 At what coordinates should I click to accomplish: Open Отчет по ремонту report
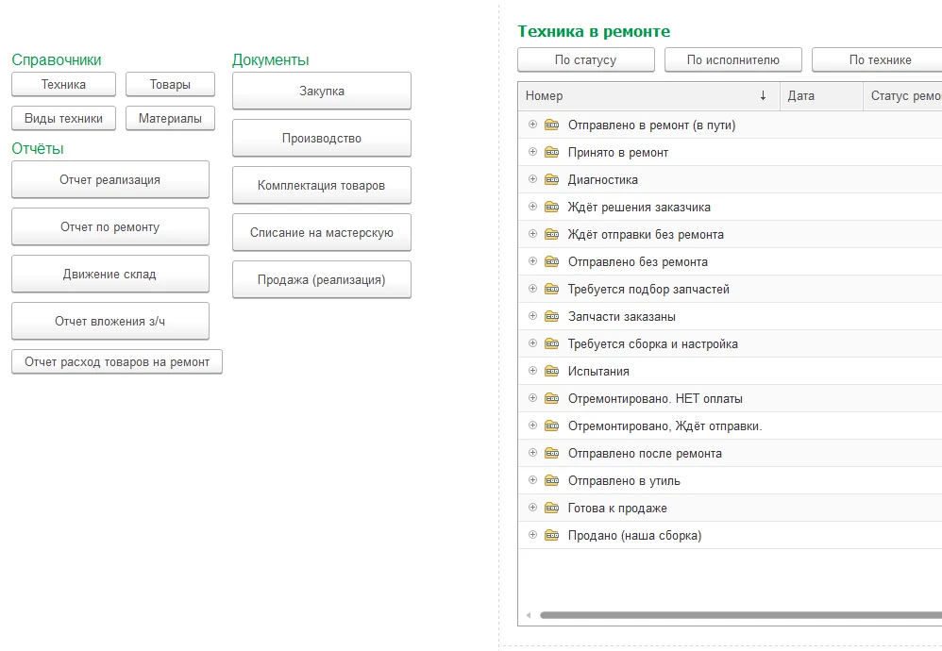[x=109, y=227]
